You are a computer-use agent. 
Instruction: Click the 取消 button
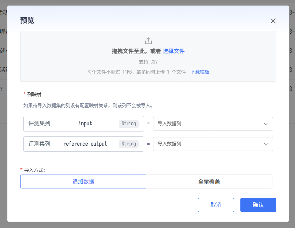pyautogui.click(x=216, y=205)
